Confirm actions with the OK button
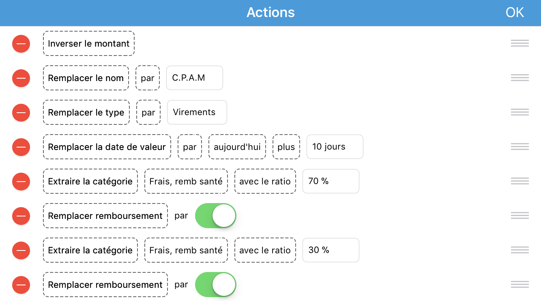This screenshot has height=304, width=541. click(515, 13)
